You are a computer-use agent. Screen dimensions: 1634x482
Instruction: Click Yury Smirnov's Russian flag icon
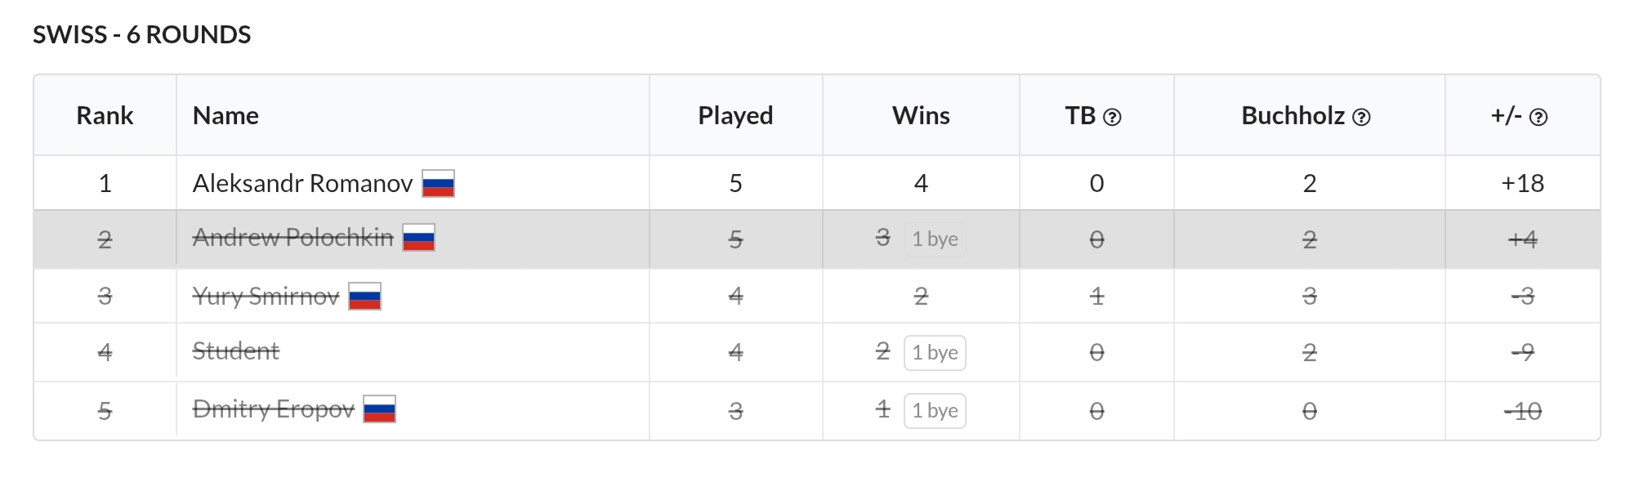tap(364, 297)
